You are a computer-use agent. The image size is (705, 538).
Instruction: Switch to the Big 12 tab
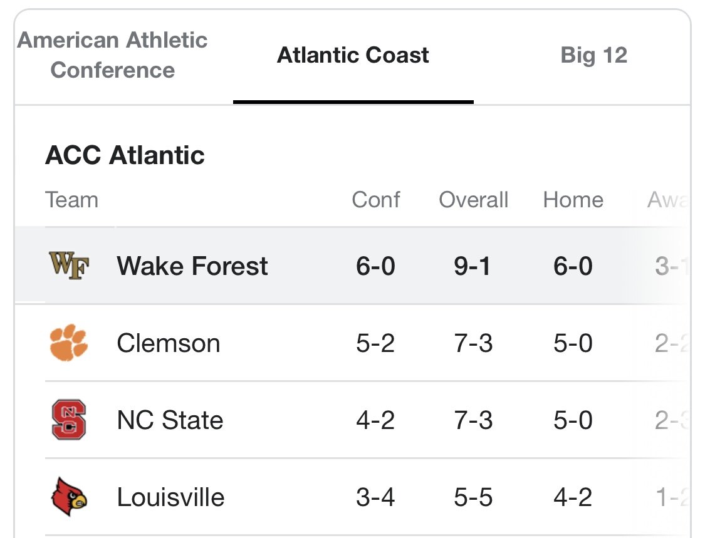[x=593, y=55]
